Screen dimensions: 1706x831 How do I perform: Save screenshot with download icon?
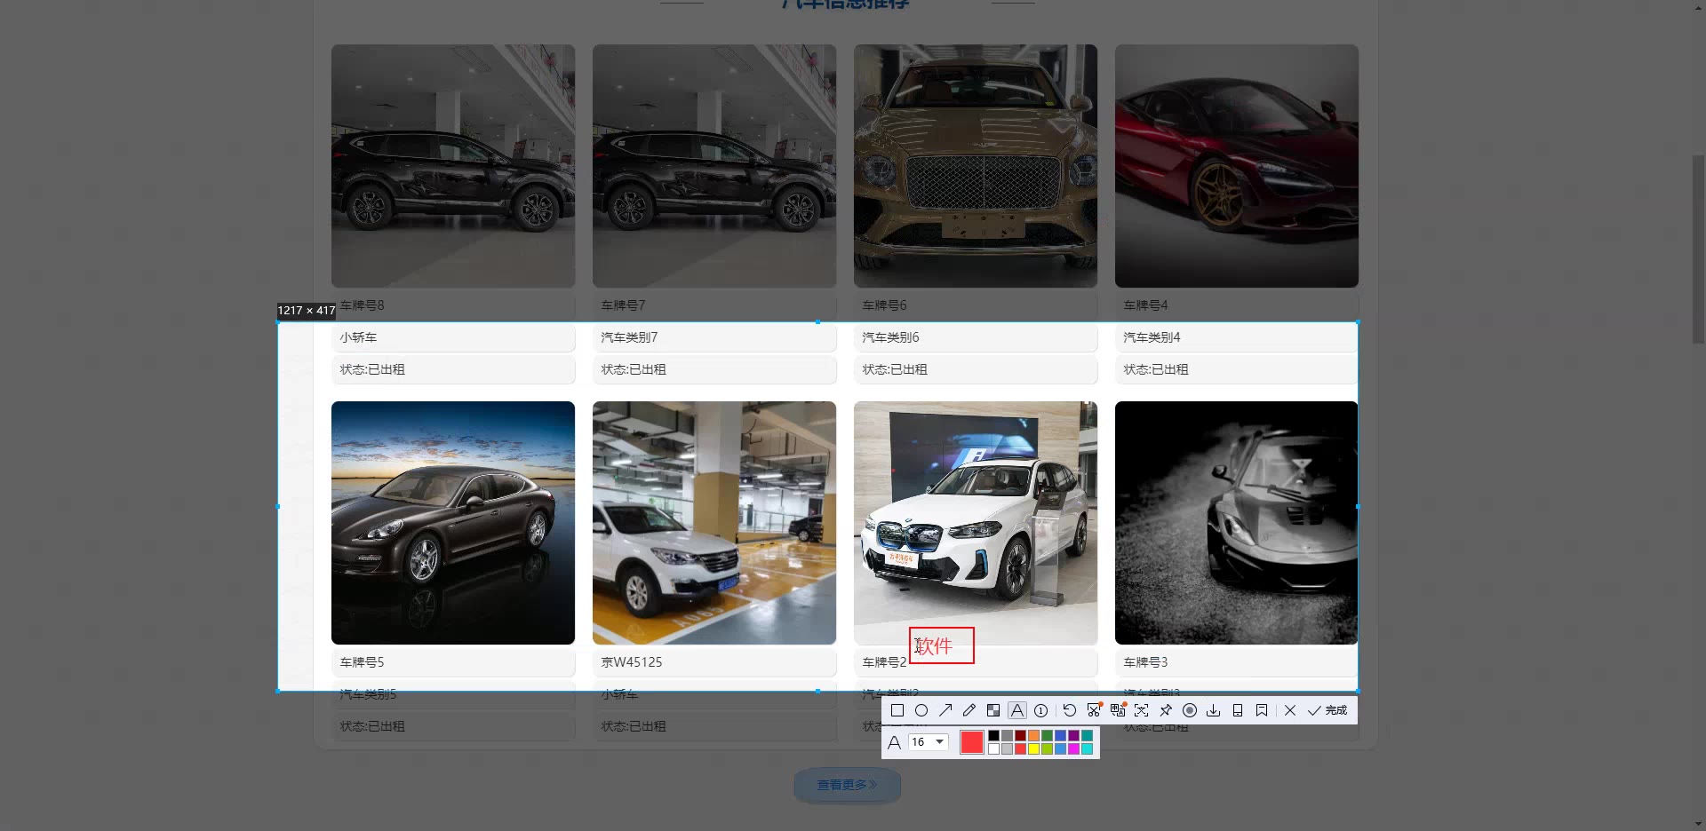coord(1214,710)
